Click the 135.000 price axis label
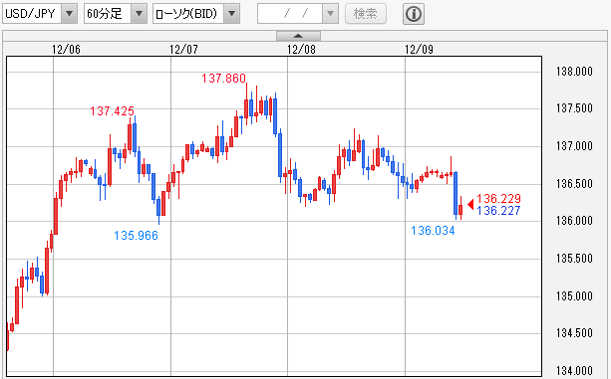Screen dimensions: 611x379 pyautogui.click(x=574, y=296)
